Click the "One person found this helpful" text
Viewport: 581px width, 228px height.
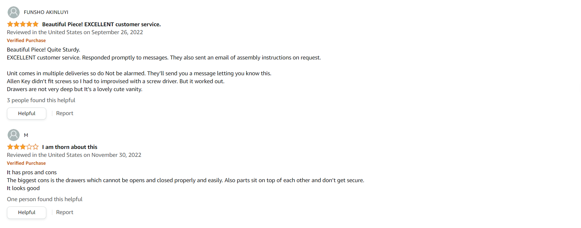point(45,199)
